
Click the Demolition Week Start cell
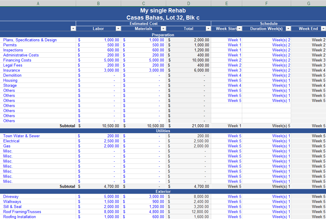coord(234,75)
